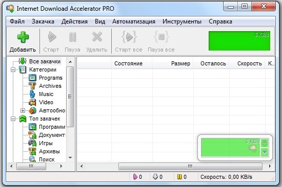Screen dimensions: 282x187
Task: Select the Video category in tree
Action: point(46,102)
